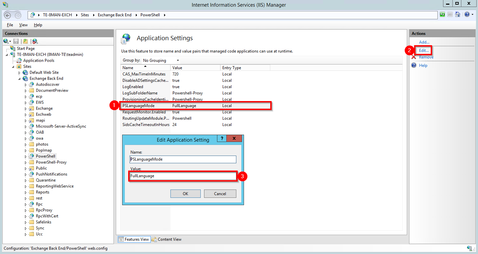The width and height of the screenshot is (478, 254).
Task: Click the Up folder icon in Connections toolbar
Action: [x=25, y=41]
